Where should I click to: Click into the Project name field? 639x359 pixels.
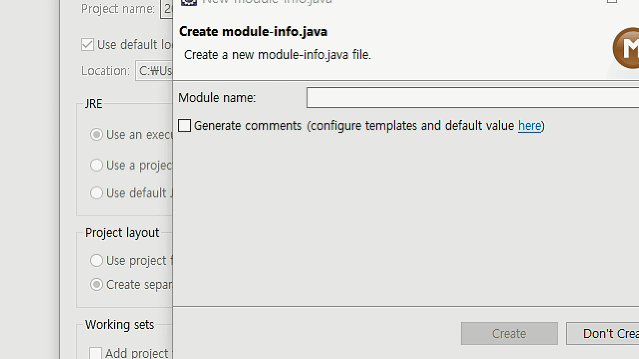[x=166, y=9]
